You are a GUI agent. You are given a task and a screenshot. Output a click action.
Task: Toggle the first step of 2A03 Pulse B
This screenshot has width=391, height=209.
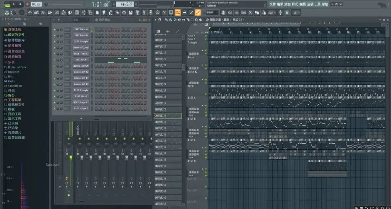click(96, 35)
